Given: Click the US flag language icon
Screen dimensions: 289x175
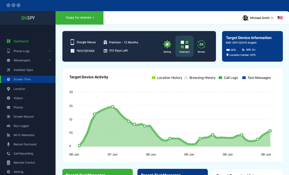Looking at the screenshot, I should tap(280, 18).
